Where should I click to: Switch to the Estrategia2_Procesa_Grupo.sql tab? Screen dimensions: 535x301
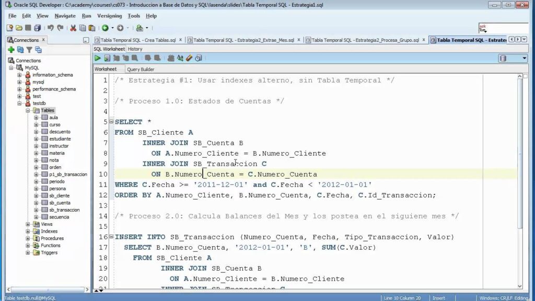[x=365, y=40]
